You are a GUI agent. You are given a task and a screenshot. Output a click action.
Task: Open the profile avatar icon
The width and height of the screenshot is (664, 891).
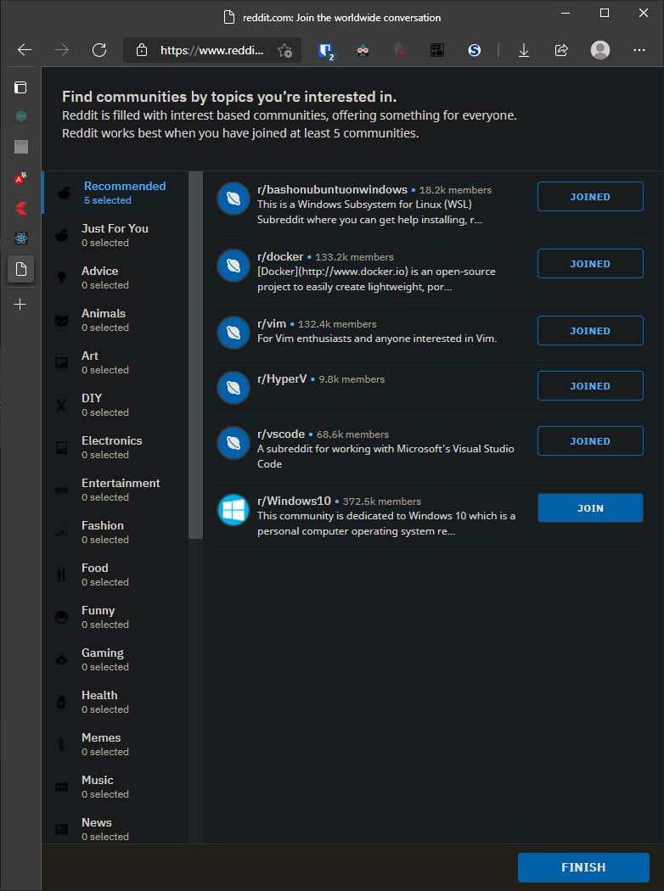point(600,50)
